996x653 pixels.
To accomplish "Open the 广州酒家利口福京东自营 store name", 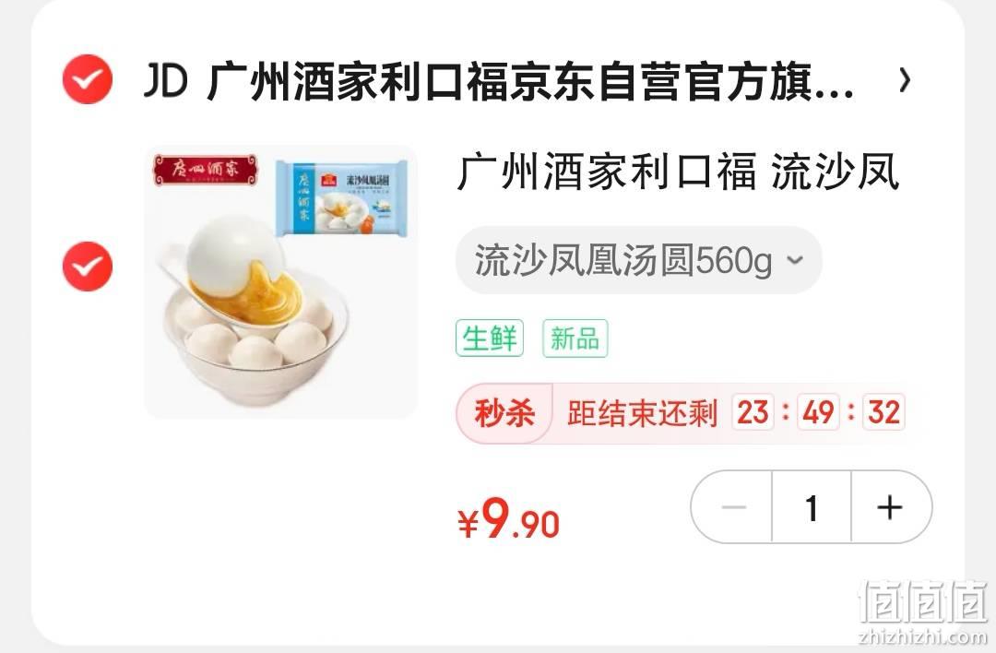I will (x=530, y=82).
